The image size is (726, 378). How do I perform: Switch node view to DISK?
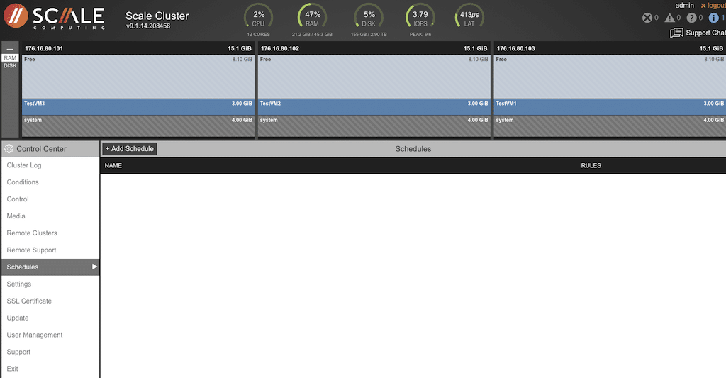tap(10, 66)
